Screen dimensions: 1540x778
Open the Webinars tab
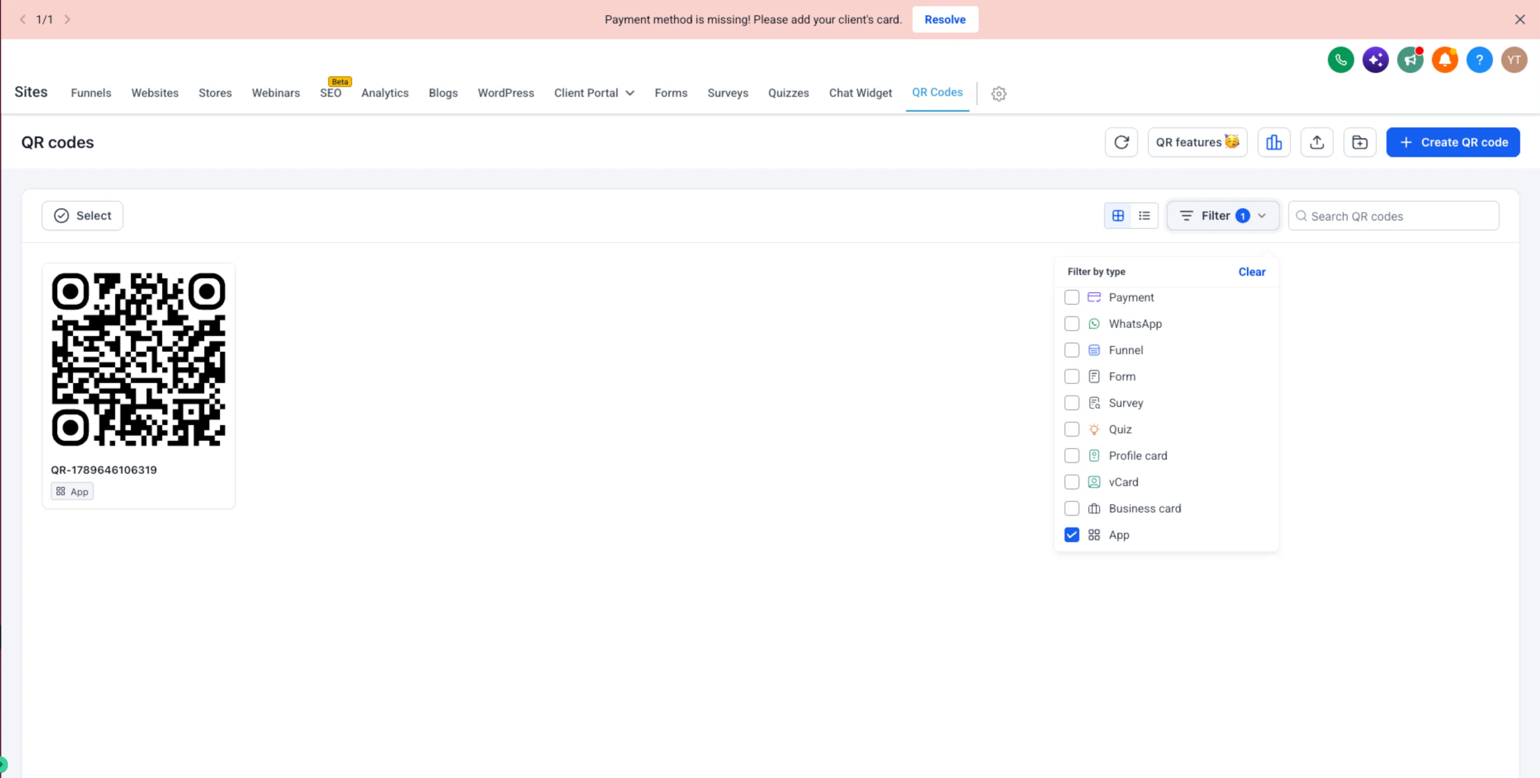(x=276, y=93)
